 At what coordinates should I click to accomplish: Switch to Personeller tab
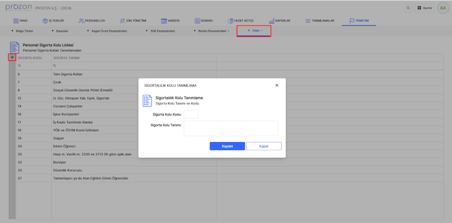(x=92, y=21)
